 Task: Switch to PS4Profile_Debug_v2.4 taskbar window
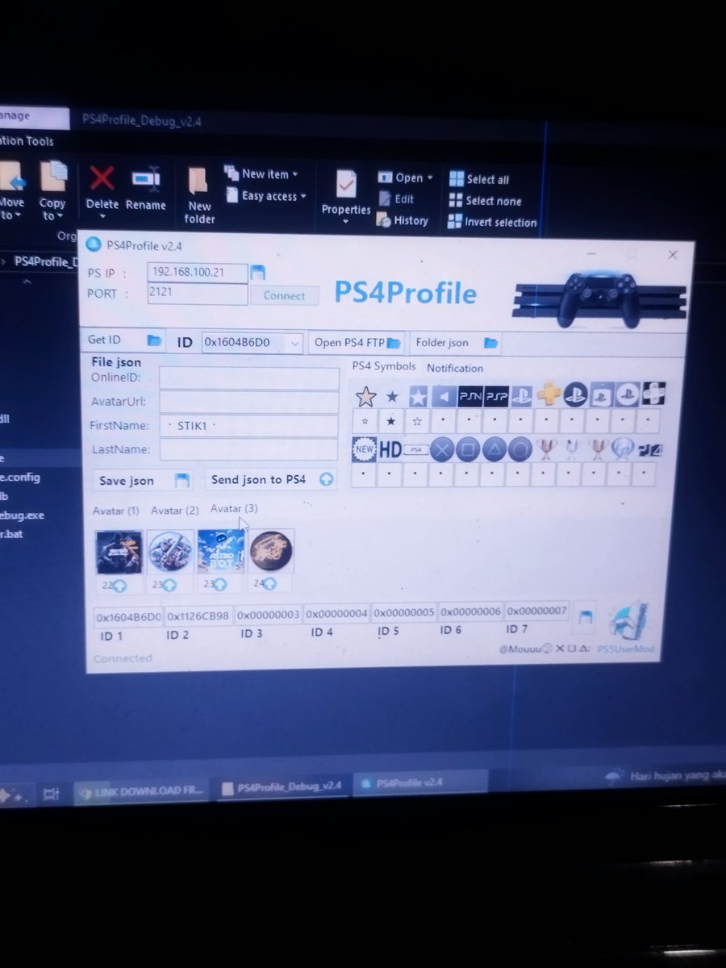281,786
